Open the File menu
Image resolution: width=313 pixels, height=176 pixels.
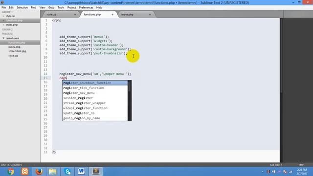[3, 8]
